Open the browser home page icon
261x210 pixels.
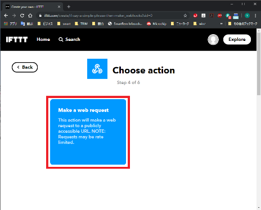[x=30, y=16]
